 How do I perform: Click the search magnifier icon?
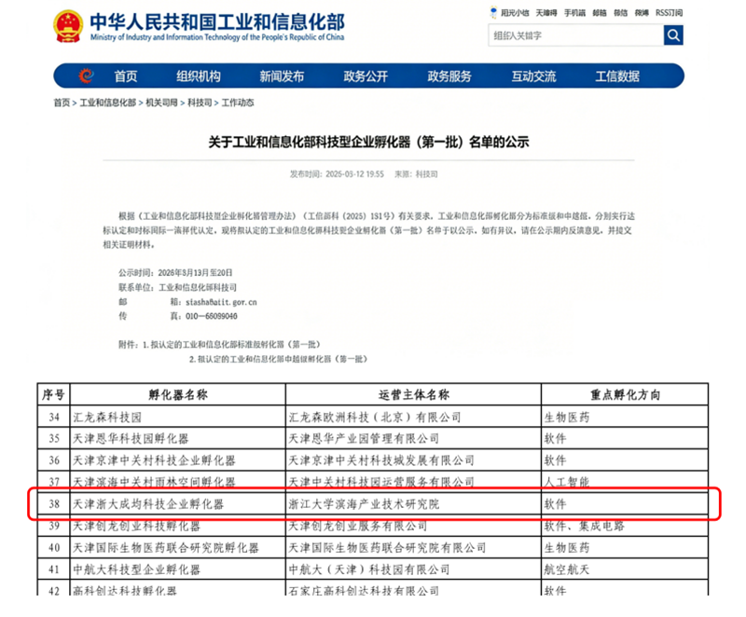672,34
